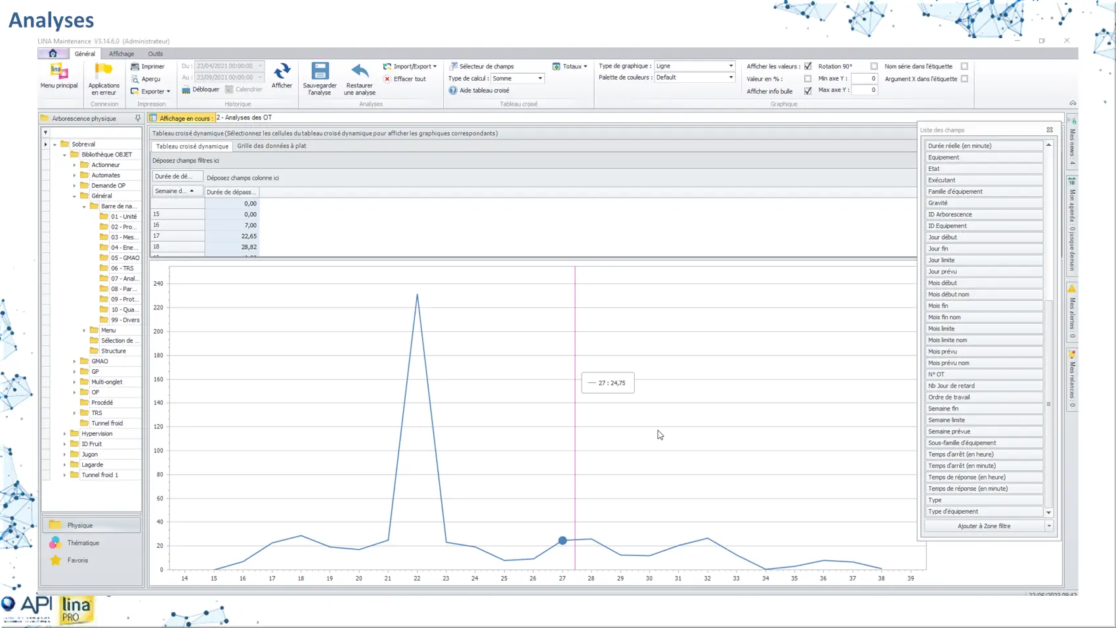The image size is (1116, 628).
Task: Open the Exporter dropdown
Action: click(x=150, y=91)
